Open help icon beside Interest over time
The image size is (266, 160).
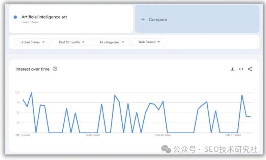[x=55, y=69]
